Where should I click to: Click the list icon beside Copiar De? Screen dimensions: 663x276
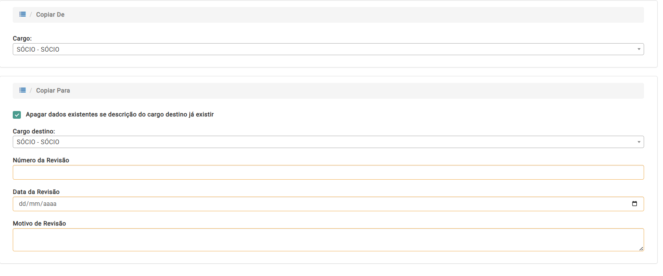click(22, 14)
